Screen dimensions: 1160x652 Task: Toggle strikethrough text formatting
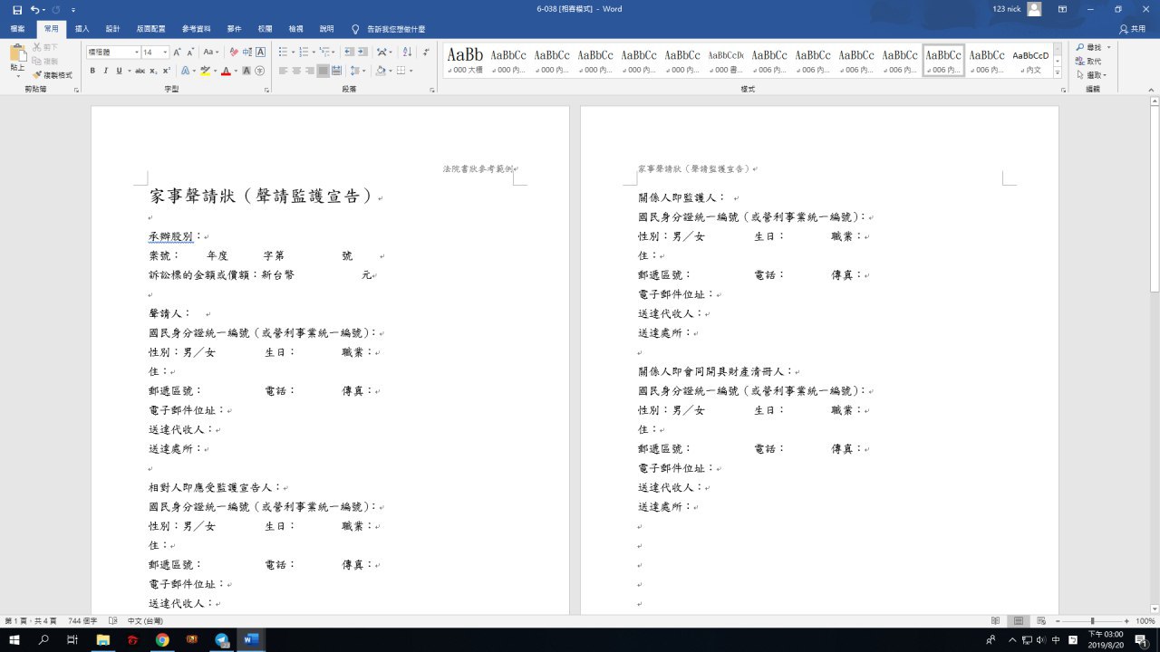[x=140, y=71]
